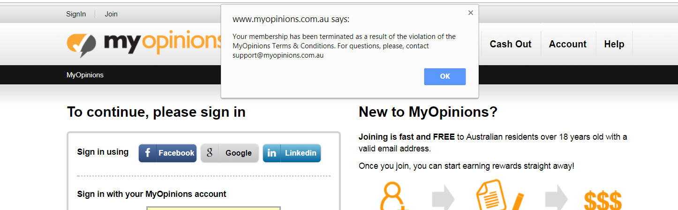This screenshot has height=210, width=678.
Task: Open the Join link in top bar
Action: (x=111, y=14)
